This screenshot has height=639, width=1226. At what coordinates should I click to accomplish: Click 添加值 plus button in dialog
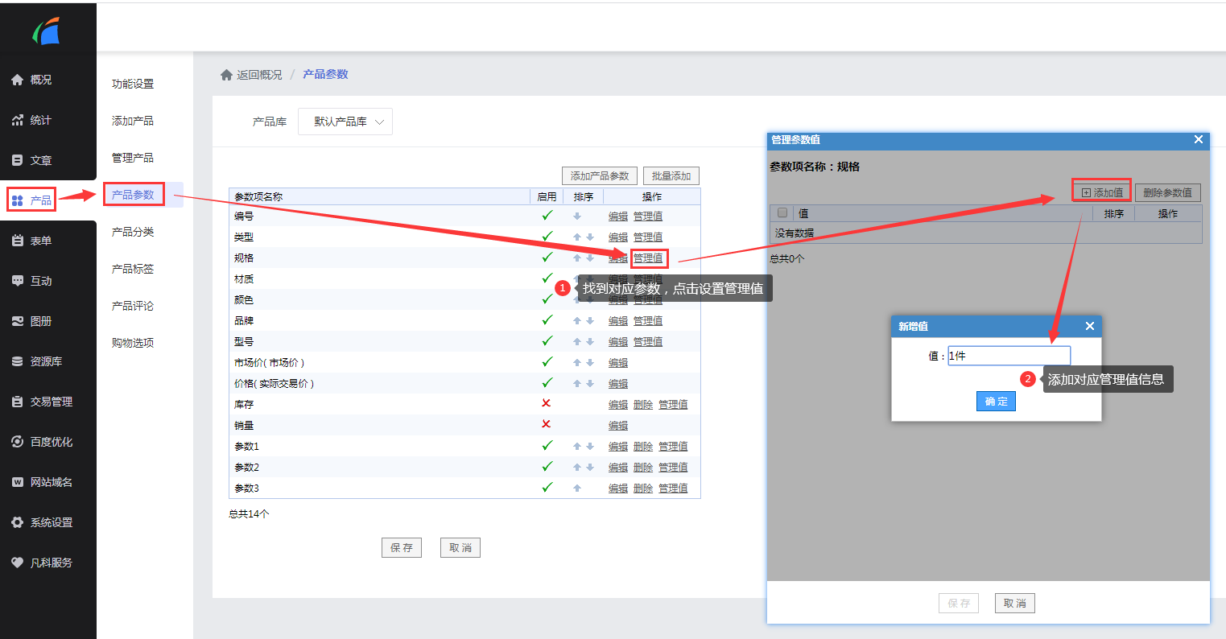tap(1102, 192)
